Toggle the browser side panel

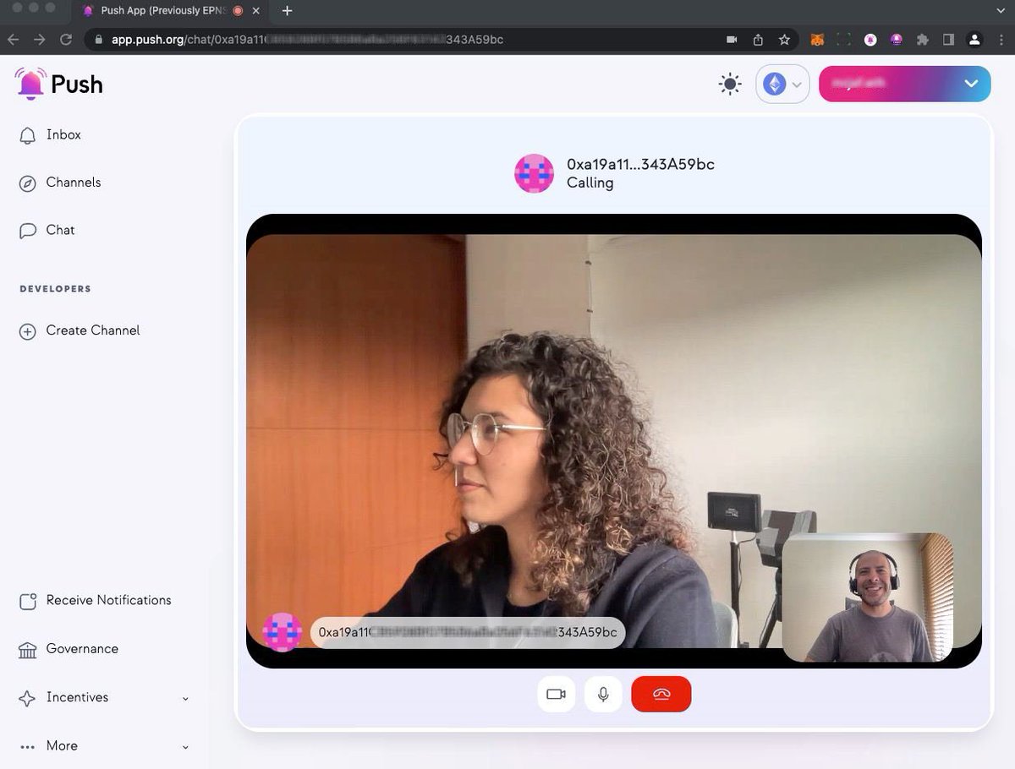[948, 40]
